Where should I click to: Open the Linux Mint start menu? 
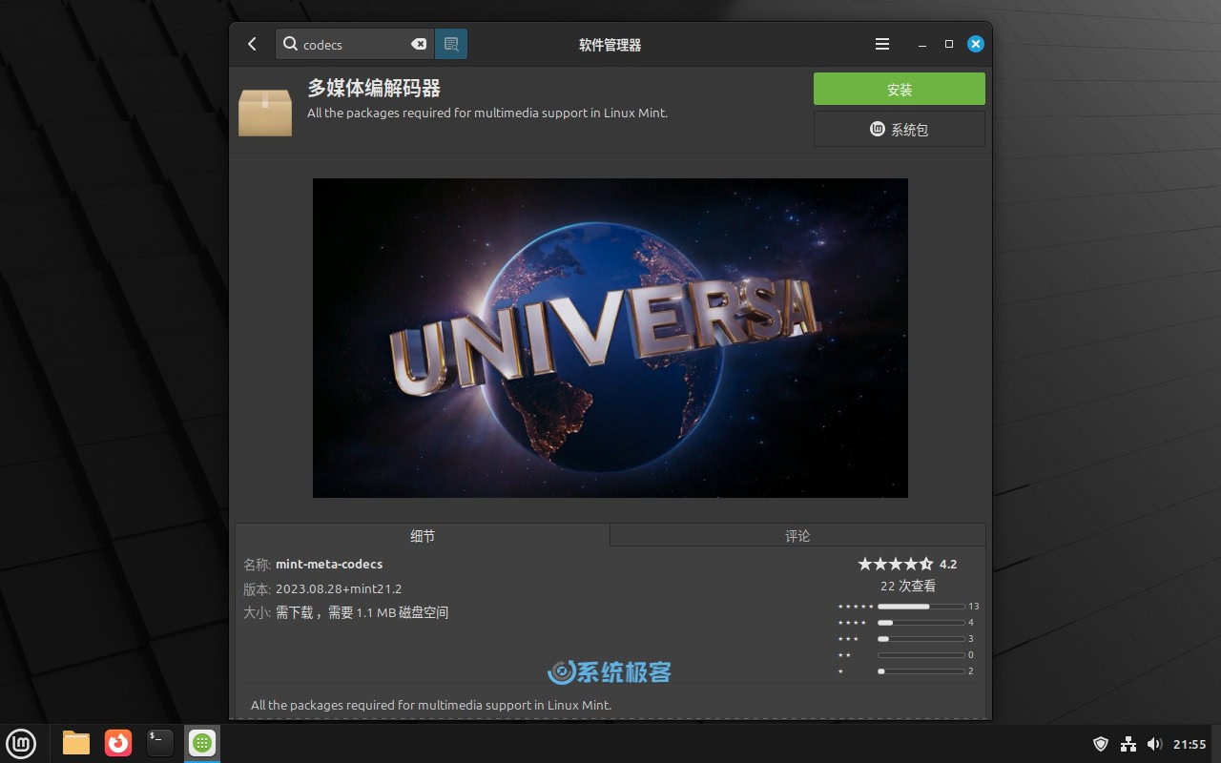pos(21,743)
